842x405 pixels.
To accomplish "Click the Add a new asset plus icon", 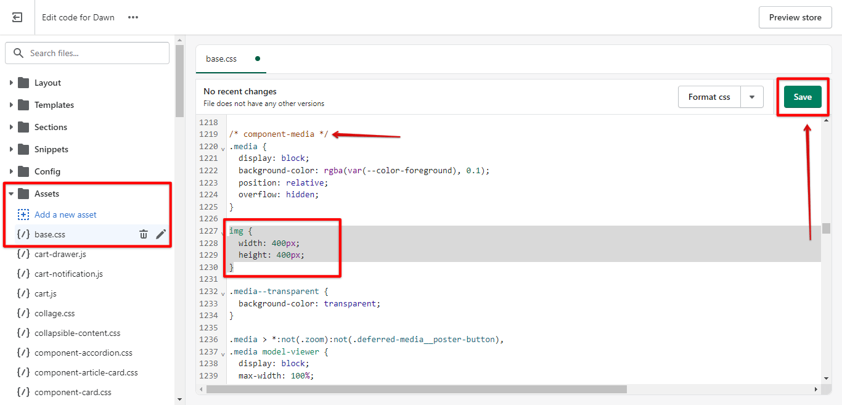I will 23,215.
